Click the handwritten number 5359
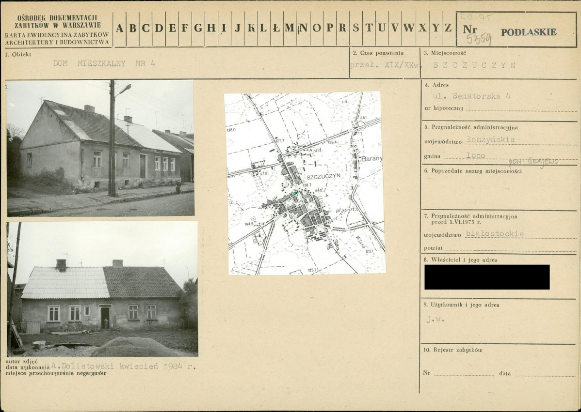The width and height of the screenshot is (581, 412). tap(479, 39)
